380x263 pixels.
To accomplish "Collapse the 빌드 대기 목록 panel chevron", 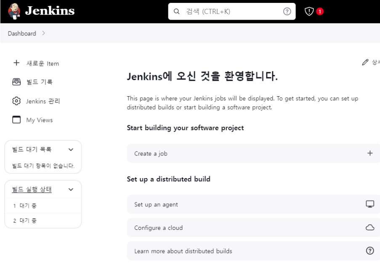I will click(x=71, y=150).
